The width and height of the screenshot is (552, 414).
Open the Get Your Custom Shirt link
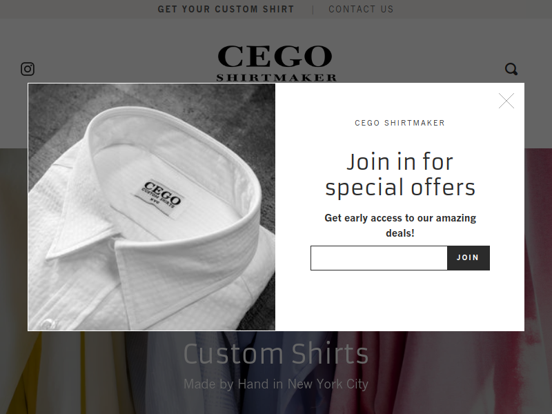(x=226, y=9)
